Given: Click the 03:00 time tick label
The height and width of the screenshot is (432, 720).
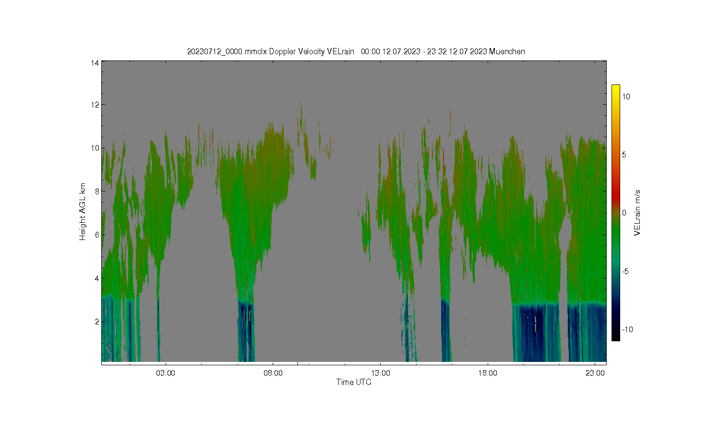Looking at the screenshot, I should (x=166, y=373).
